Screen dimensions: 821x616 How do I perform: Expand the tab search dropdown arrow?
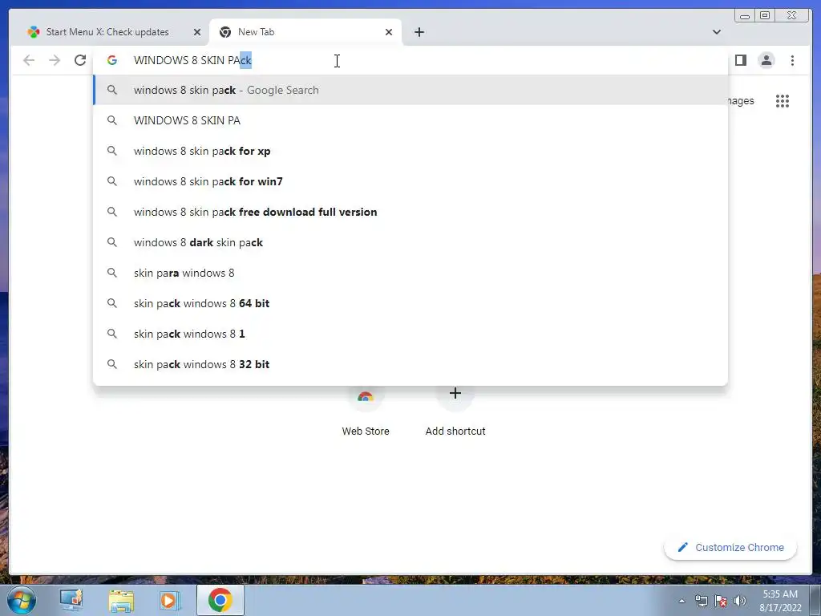click(716, 32)
